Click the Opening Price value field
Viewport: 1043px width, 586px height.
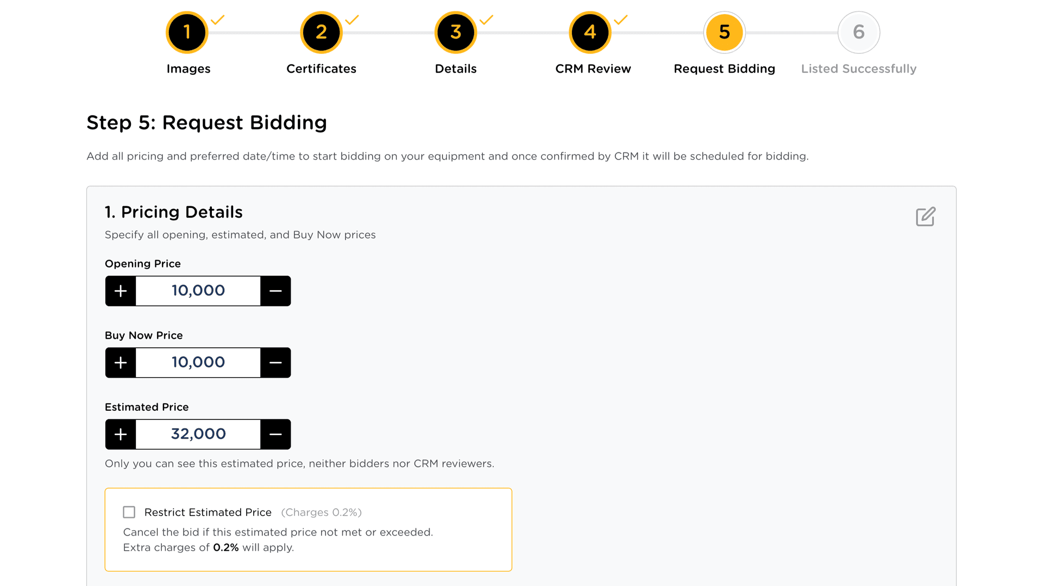(198, 291)
